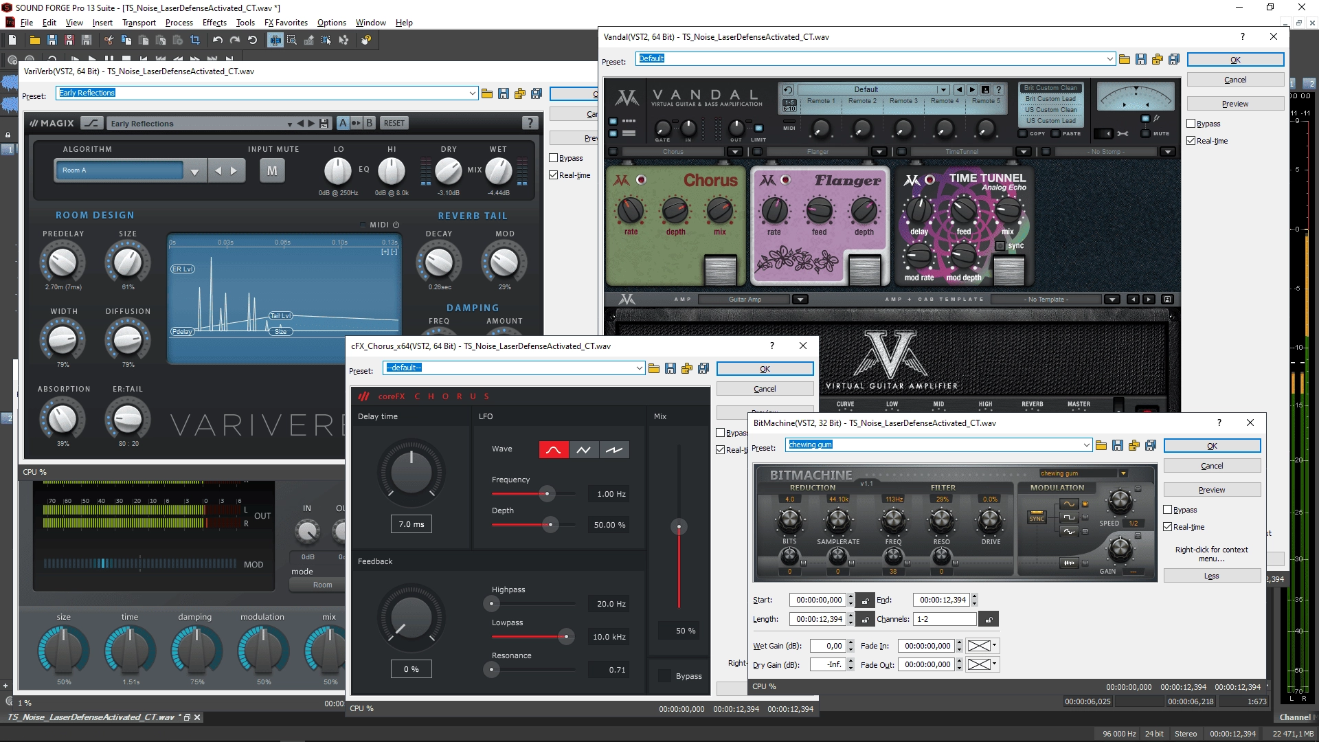Click the BitMachine Start time field
Viewport: 1319px width, 742px height.
pos(818,600)
